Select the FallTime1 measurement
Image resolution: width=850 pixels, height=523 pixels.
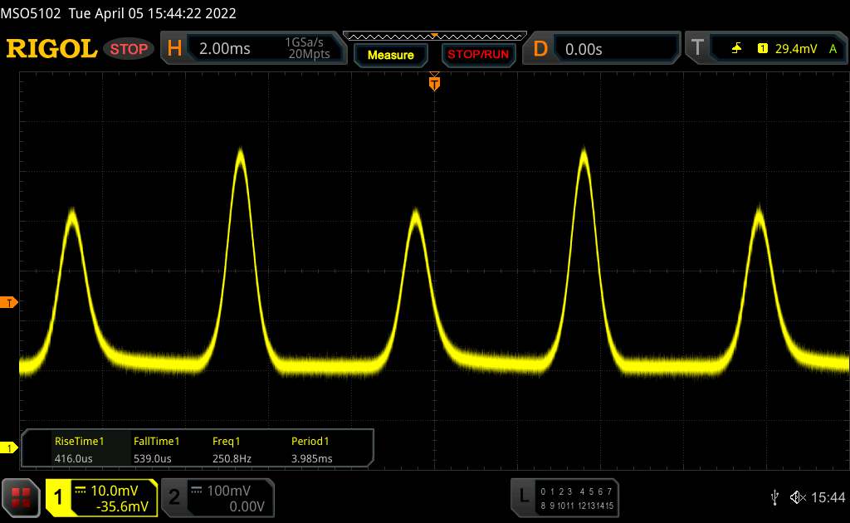[x=156, y=441]
